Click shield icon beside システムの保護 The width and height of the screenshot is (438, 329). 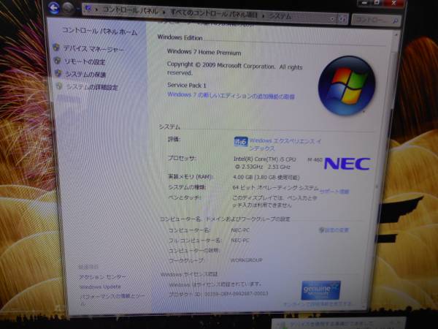(x=58, y=73)
